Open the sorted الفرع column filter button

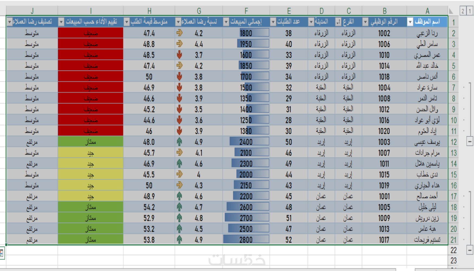(x=338, y=22)
